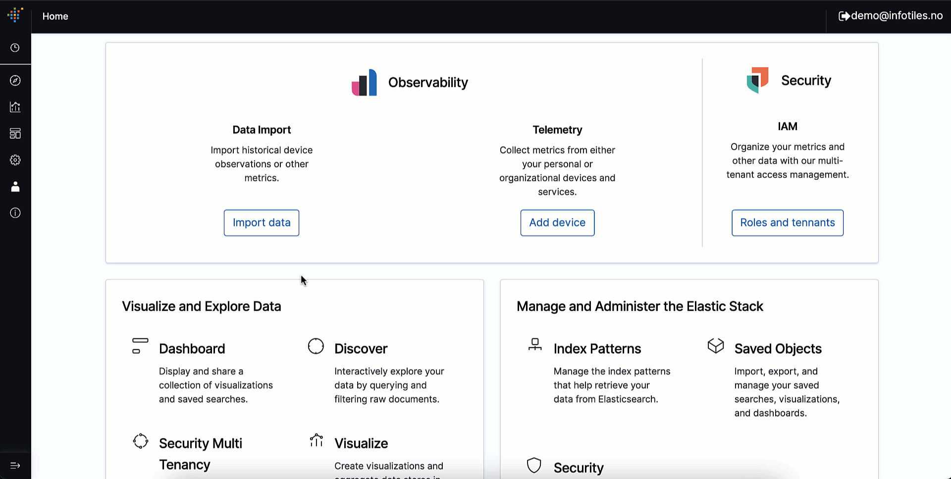The height and width of the screenshot is (479, 951).
Task: Click the Observability title text
Action: click(428, 82)
